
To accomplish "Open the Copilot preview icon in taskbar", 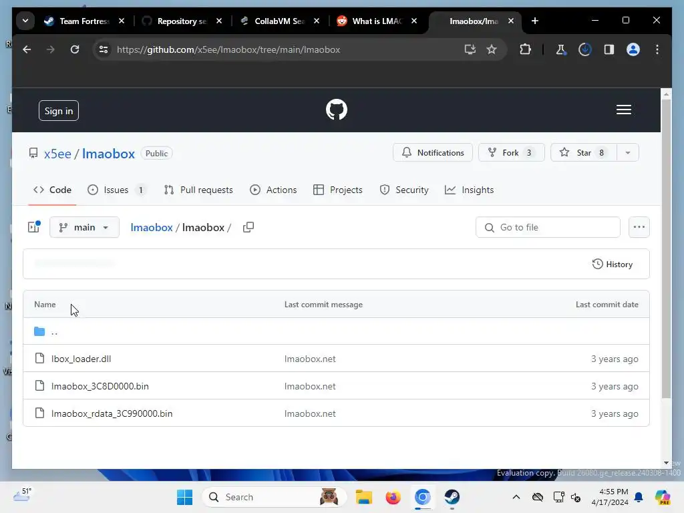I will click(x=663, y=497).
